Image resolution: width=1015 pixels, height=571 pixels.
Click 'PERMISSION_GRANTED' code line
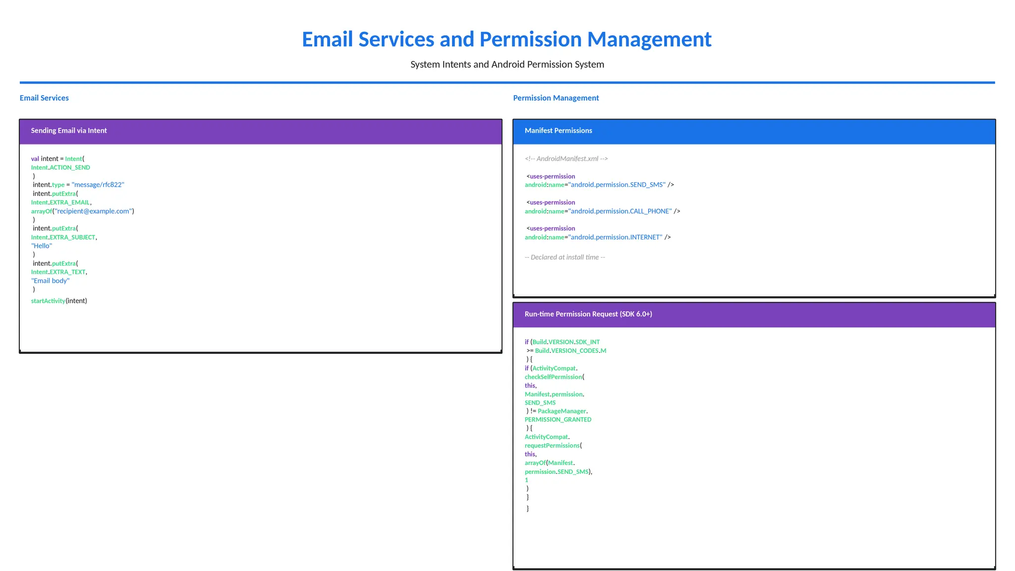558,419
